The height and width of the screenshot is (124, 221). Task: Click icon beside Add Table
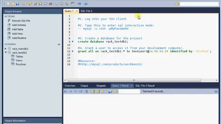pos(9,29)
